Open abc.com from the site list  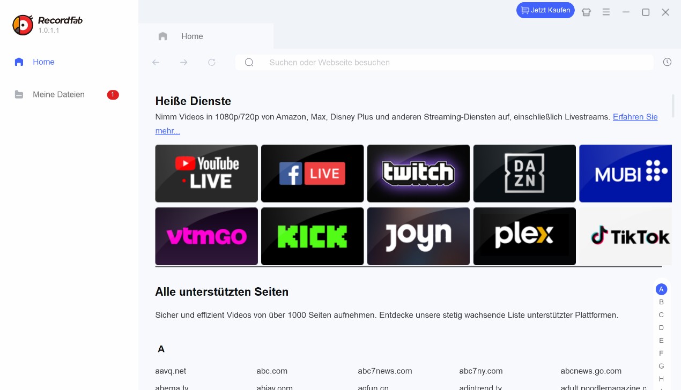pyautogui.click(x=272, y=371)
